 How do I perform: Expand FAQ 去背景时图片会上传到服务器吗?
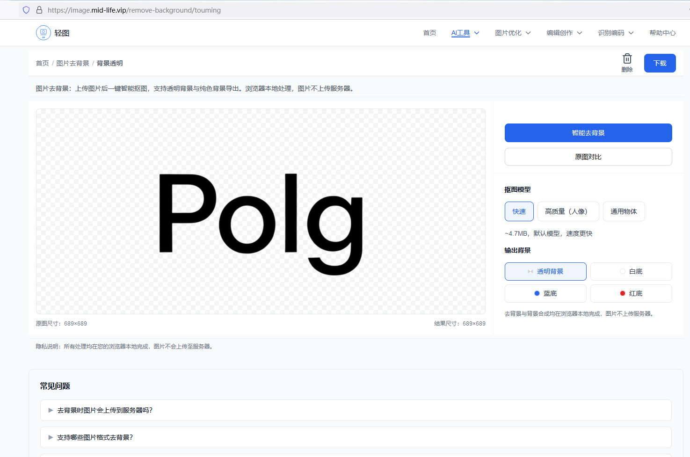[105, 410]
